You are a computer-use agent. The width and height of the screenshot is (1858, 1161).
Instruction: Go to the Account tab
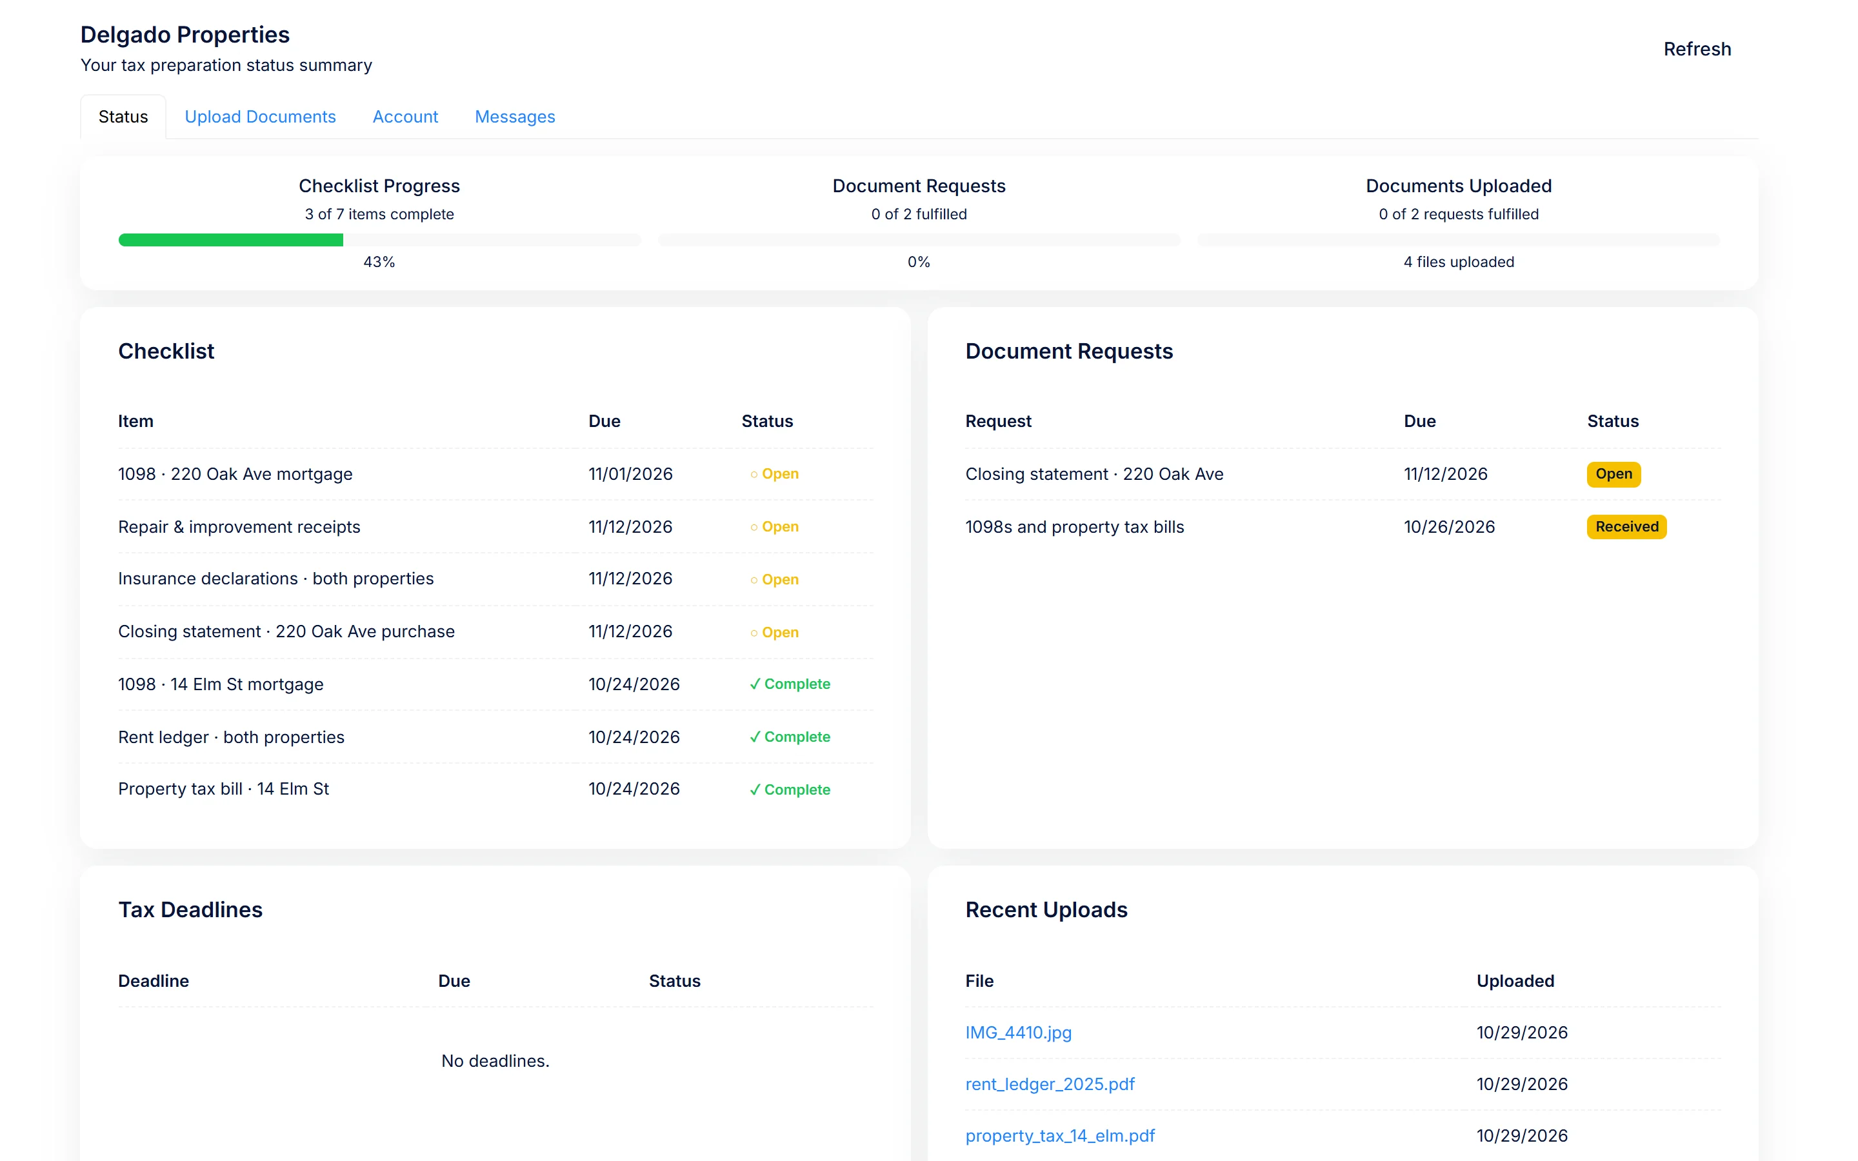pyautogui.click(x=405, y=117)
